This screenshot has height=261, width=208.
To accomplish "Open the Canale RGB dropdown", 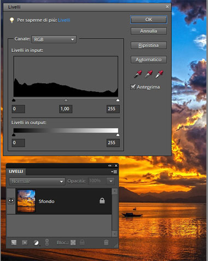I will point(54,39).
